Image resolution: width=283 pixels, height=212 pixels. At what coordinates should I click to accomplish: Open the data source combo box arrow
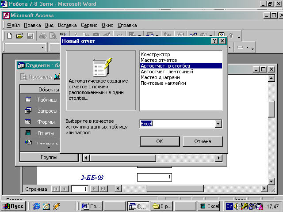[x=218, y=124]
